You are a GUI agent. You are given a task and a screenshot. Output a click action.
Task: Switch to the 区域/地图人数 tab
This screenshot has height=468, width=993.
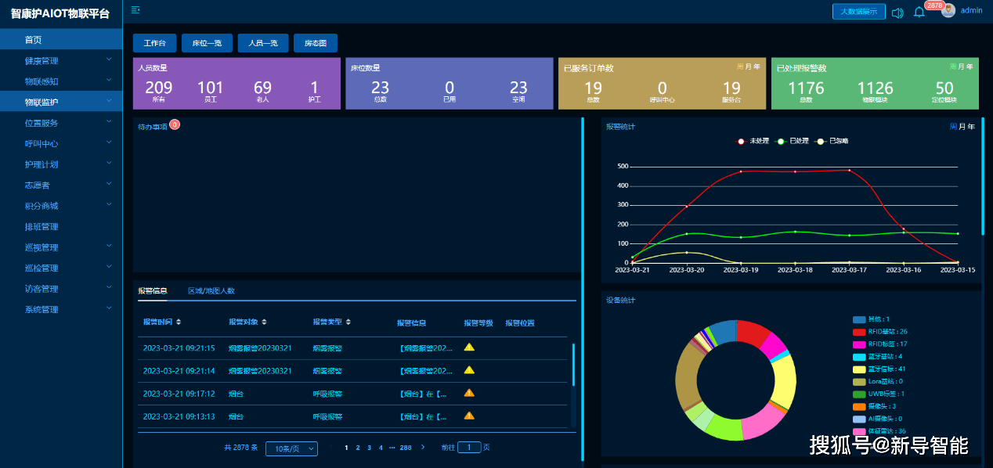point(211,291)
